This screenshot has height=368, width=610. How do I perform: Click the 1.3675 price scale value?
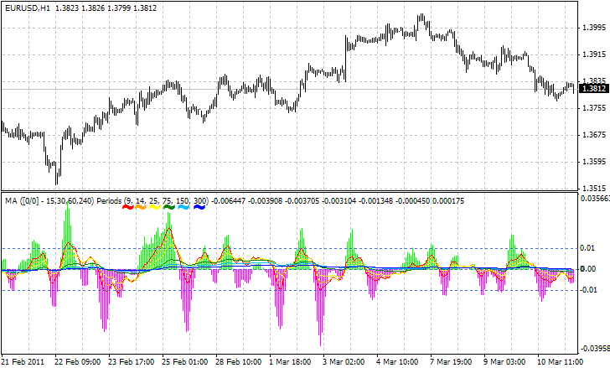click(x=593, y=135)
